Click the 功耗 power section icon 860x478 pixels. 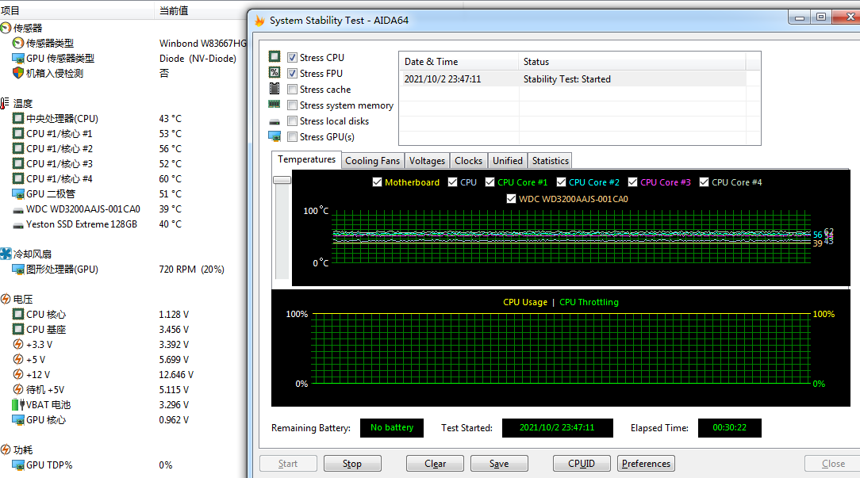pos(6,450)
